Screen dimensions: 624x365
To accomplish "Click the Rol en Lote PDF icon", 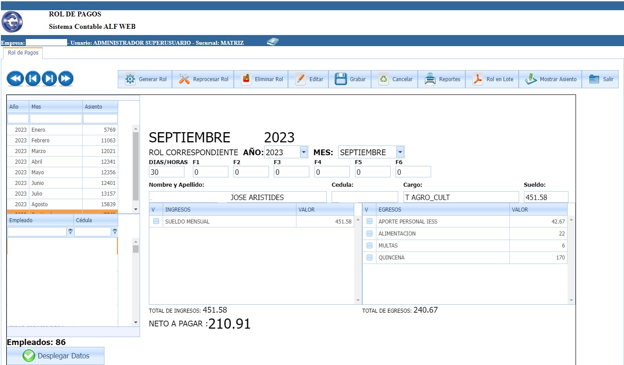I will coord(477,79).
